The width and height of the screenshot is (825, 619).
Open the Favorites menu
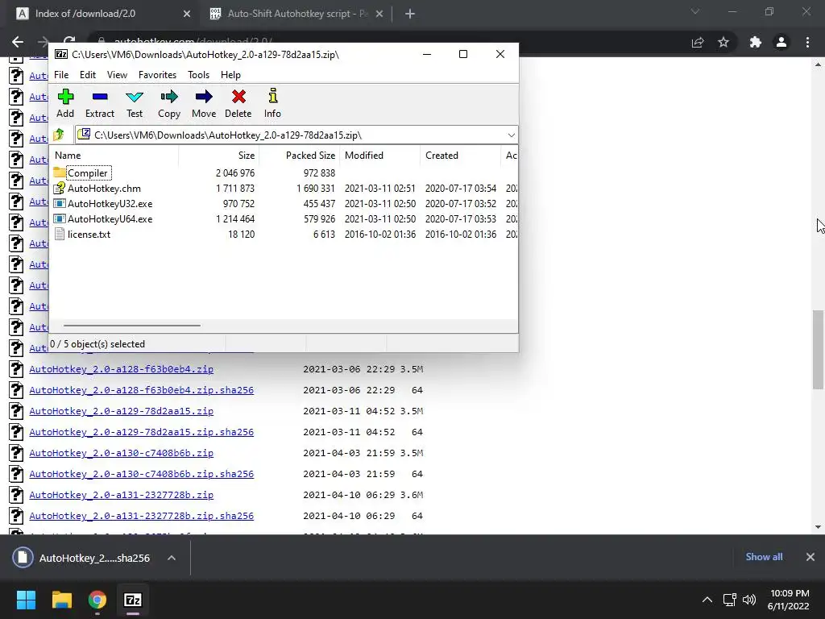pyautogui.click(x=157, y=75)
